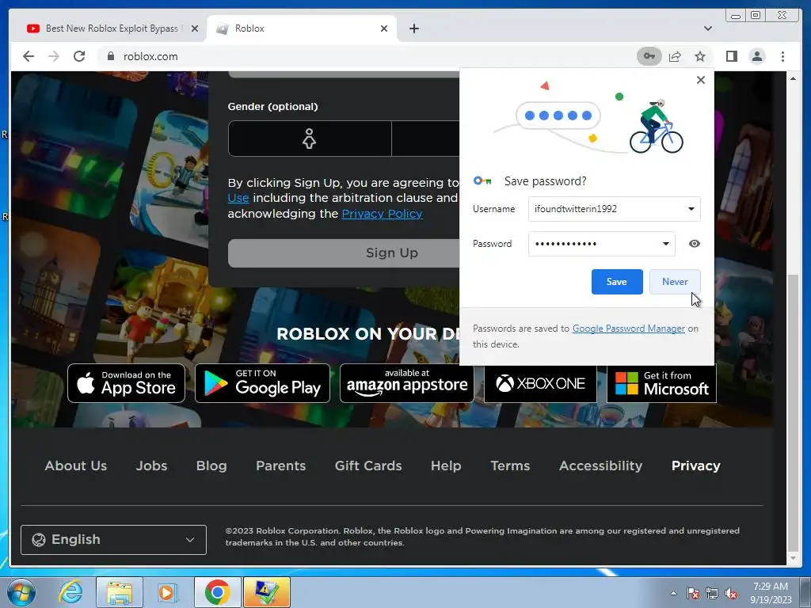
Task: Open the Amazon Appstore badge
Action: click(x=406, y=383)
